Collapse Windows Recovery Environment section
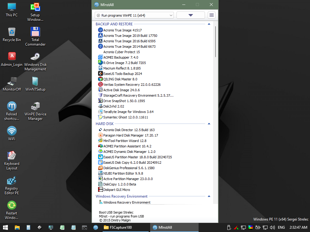 209,196
